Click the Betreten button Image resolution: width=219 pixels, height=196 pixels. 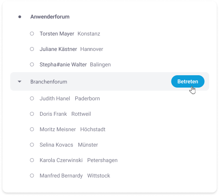pos(188,81)
